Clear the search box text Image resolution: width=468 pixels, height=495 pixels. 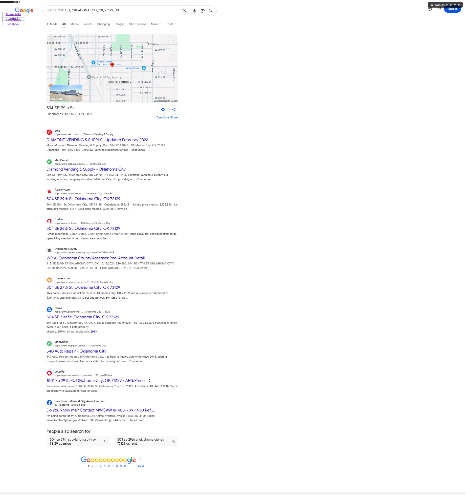point(185,11)
